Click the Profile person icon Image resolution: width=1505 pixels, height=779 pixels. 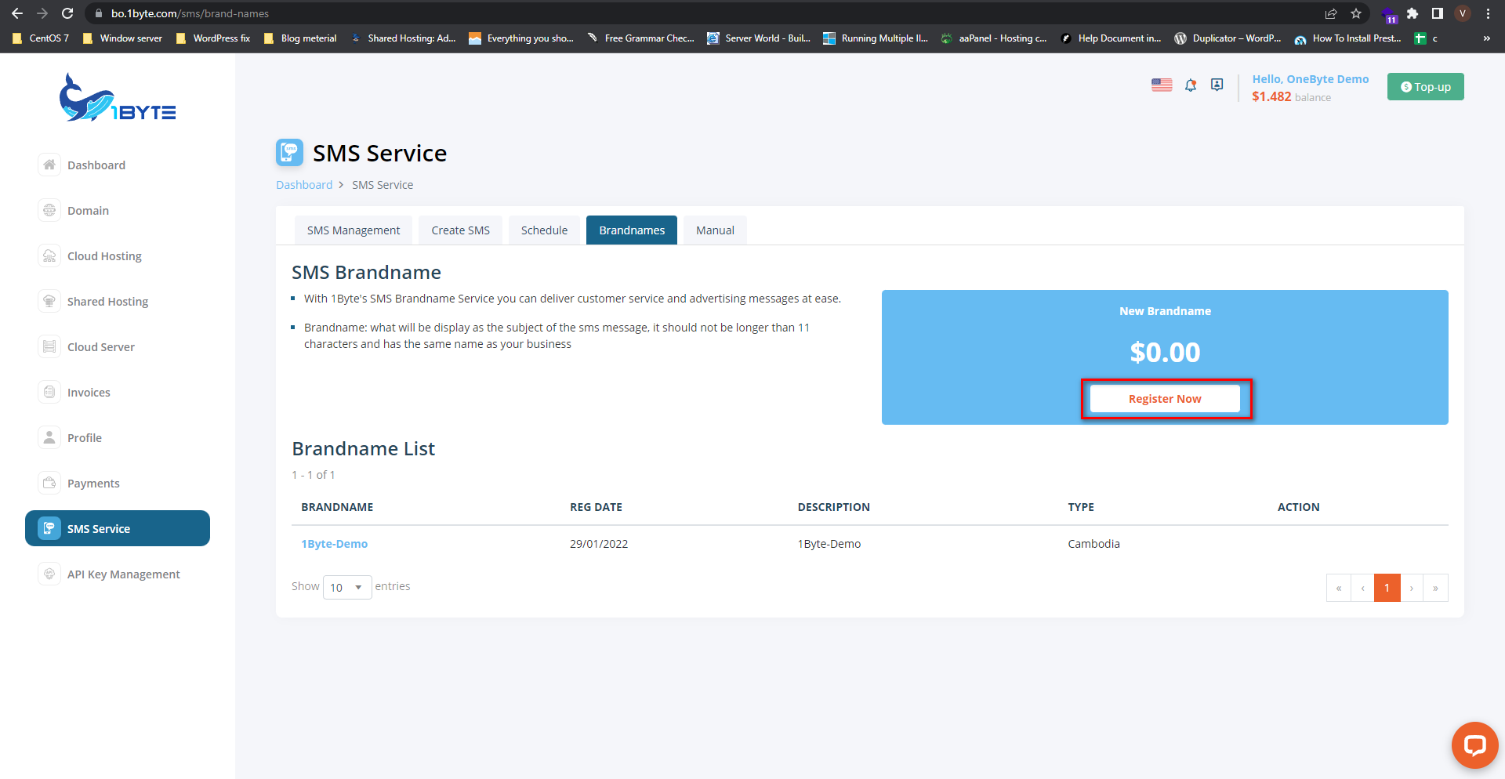(x=49, y=437)
